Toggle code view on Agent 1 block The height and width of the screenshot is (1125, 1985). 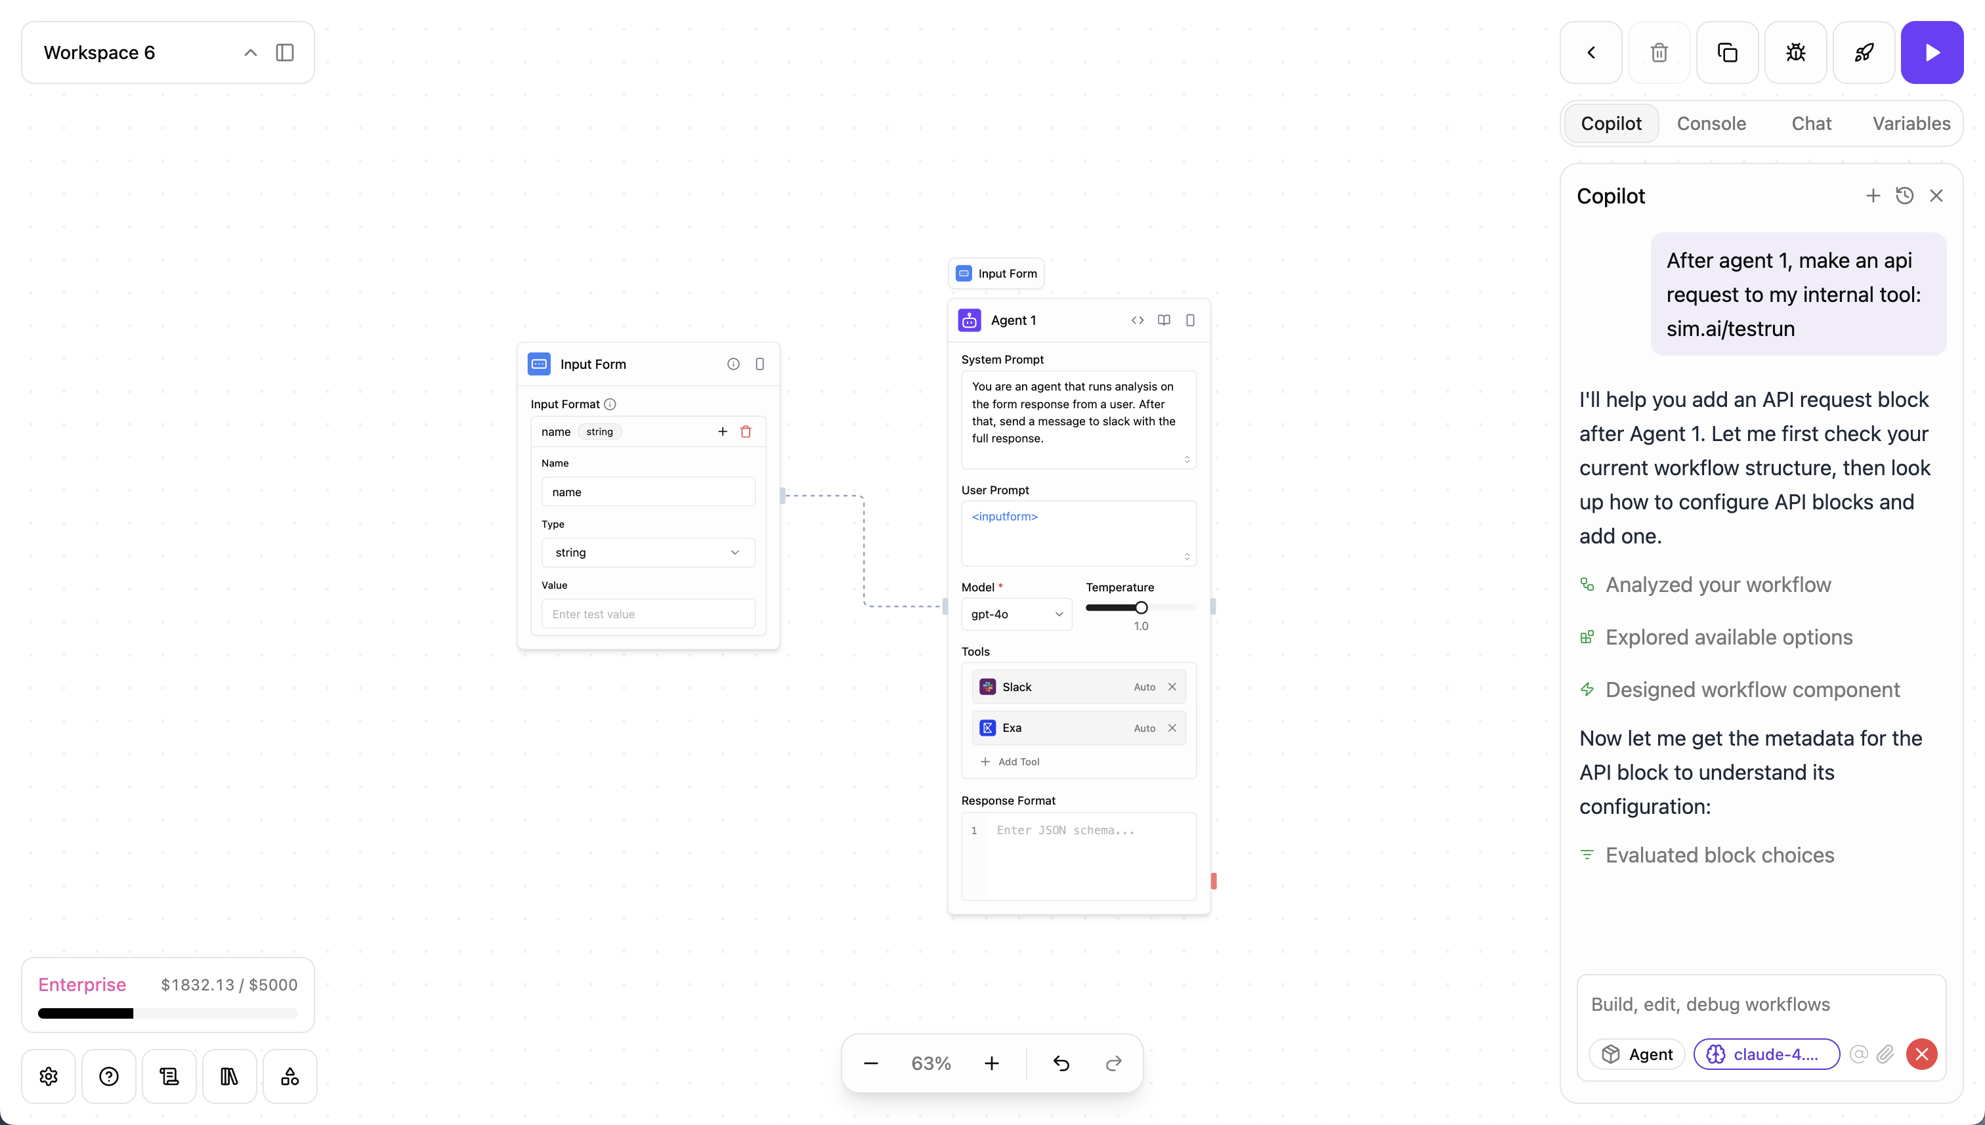pyautogui.click(x=1137, y=320)
